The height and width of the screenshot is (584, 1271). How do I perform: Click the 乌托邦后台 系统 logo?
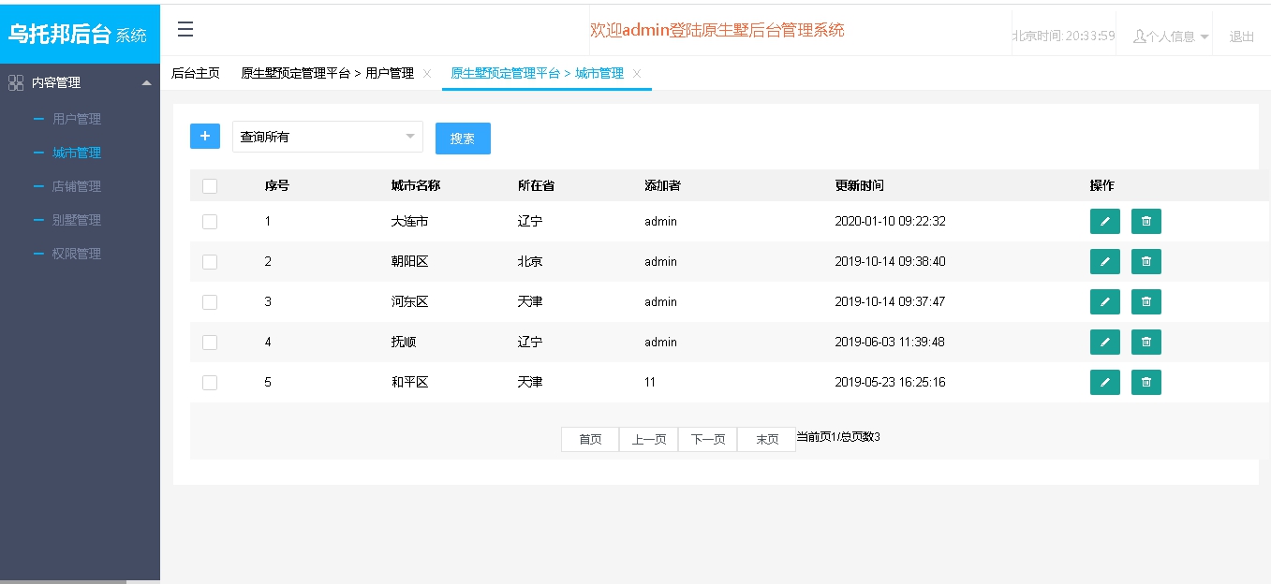coord(79,34)
